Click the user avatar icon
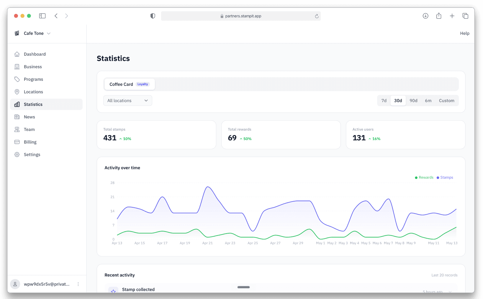483x299 pixels. click(15, 284)
